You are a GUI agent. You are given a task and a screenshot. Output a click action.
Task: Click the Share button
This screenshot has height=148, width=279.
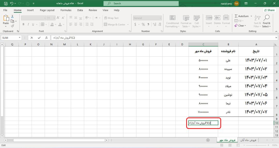(x=269, y=10)
